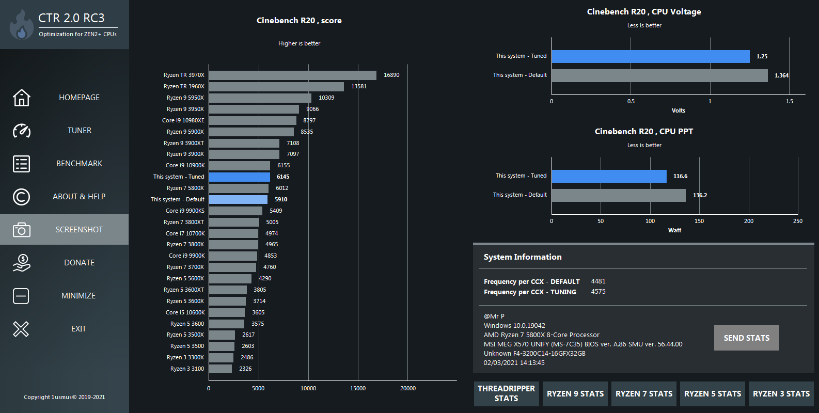Viewport: 819px width, 413px height.
Task: Select the SCREENSHOT menu entry
Action: 79,230
